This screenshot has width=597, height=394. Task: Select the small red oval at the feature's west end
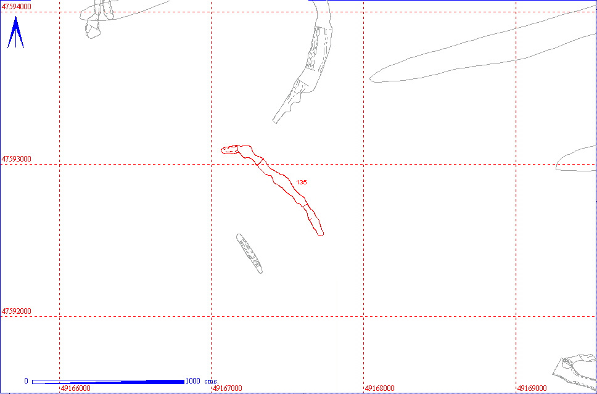coord(229,150)
